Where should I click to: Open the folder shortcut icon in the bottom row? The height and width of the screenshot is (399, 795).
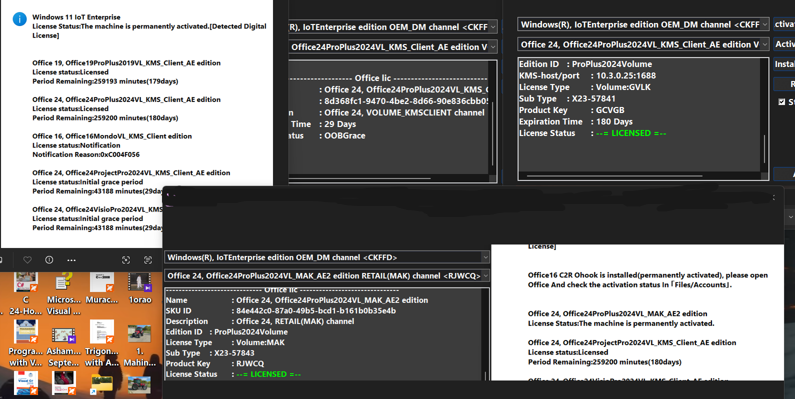tap(102, 384)
